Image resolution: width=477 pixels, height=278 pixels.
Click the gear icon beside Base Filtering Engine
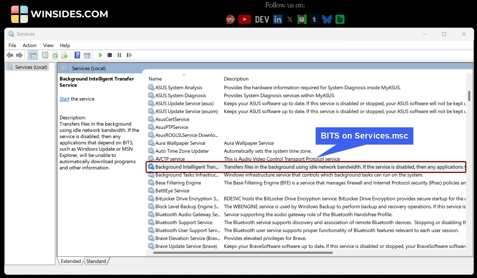coord(151,183)
